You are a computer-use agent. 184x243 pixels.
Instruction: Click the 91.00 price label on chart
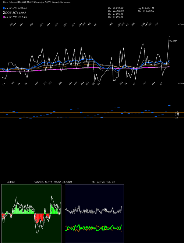[x=173, y=41]
